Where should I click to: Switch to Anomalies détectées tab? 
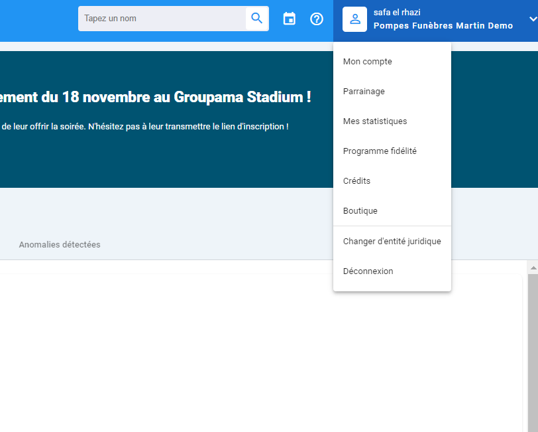pyautogui.click(x=60, y=245)
